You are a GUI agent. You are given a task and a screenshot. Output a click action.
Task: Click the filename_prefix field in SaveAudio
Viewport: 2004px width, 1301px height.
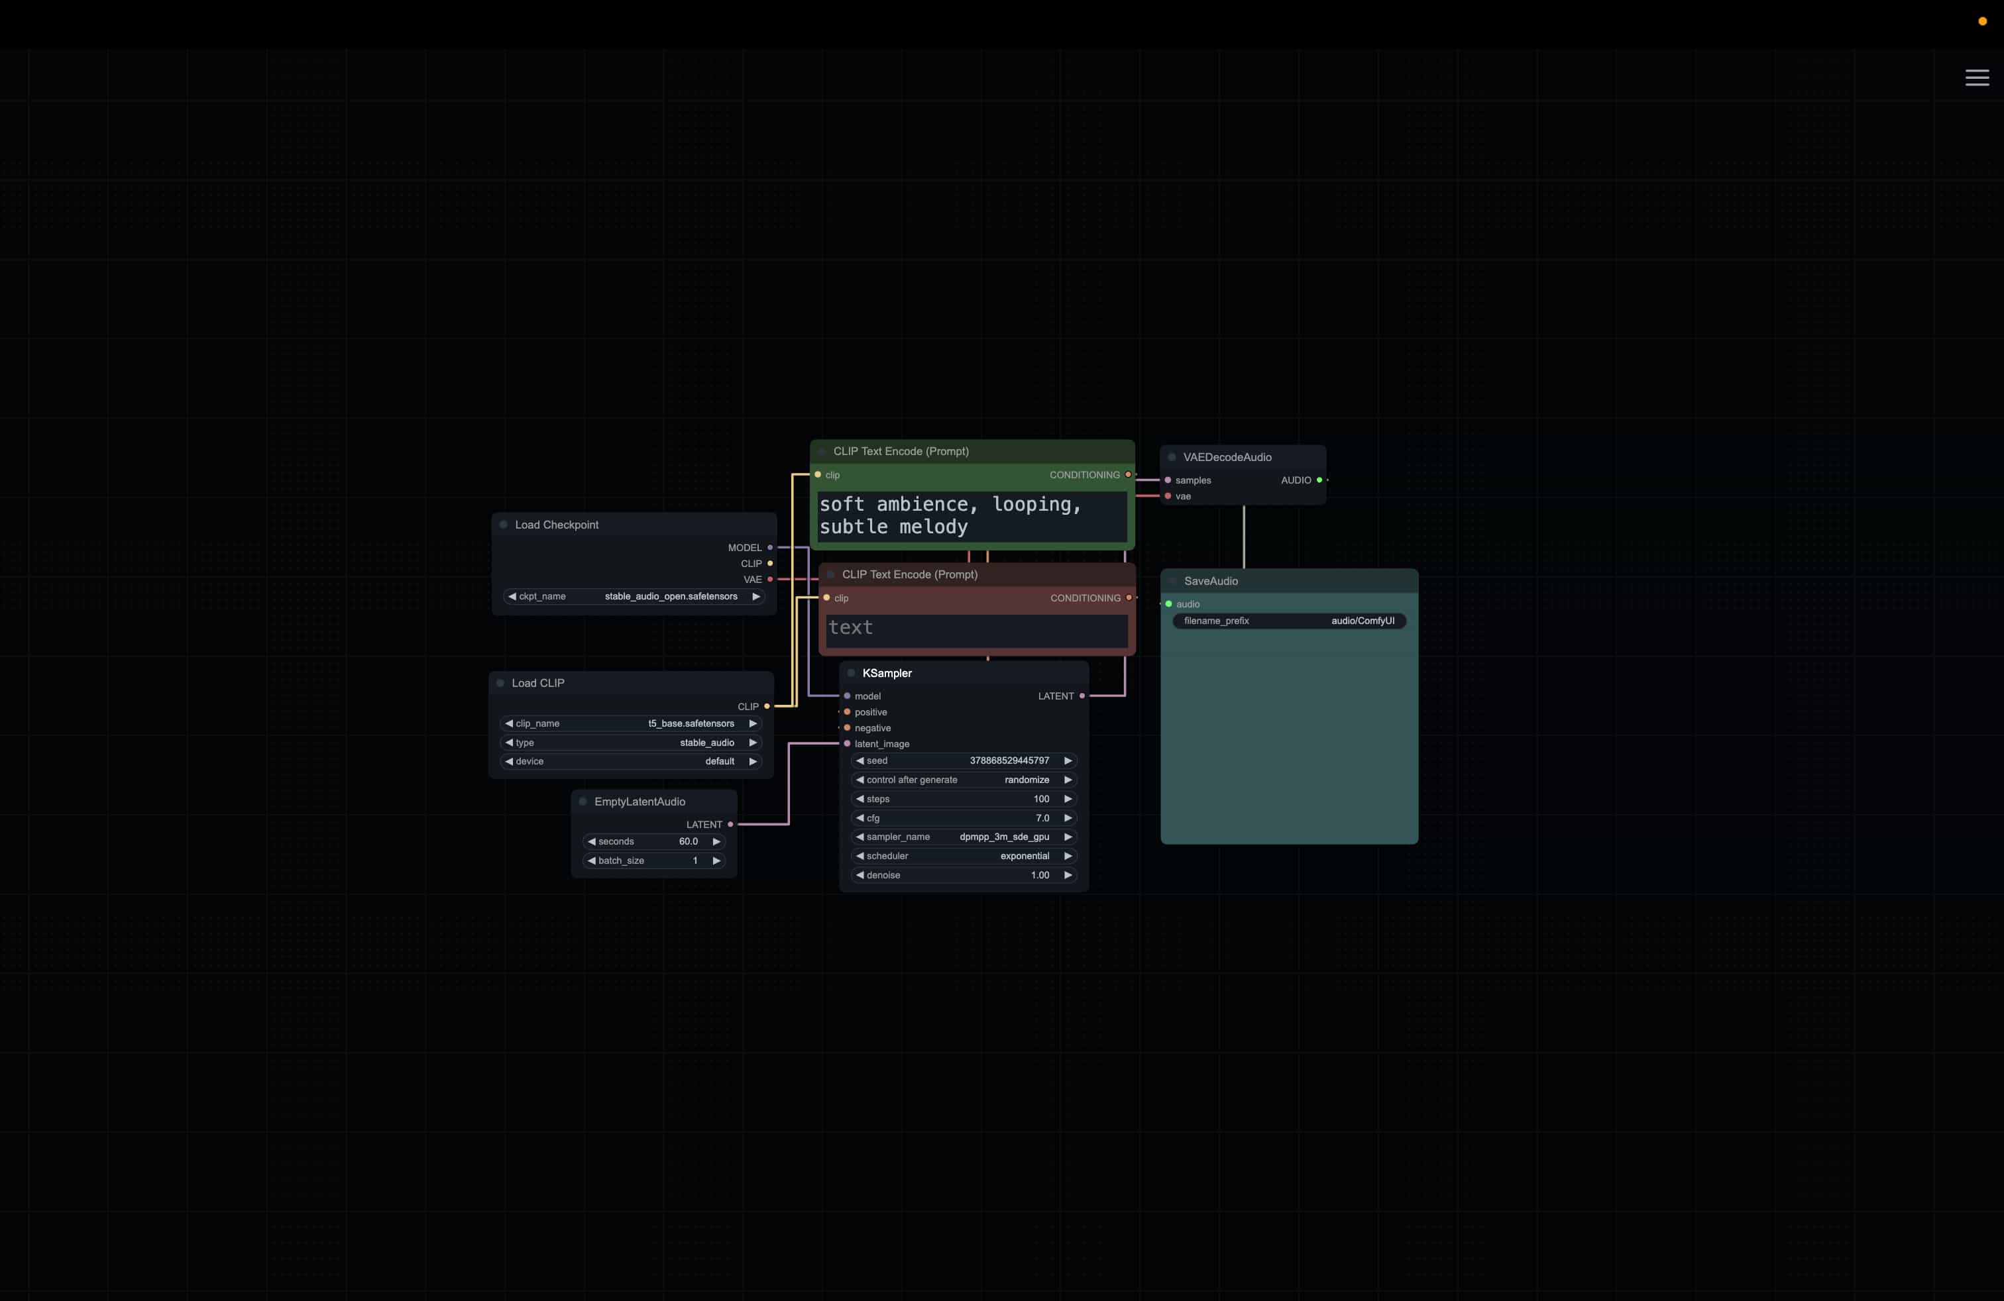[1288, 621]
